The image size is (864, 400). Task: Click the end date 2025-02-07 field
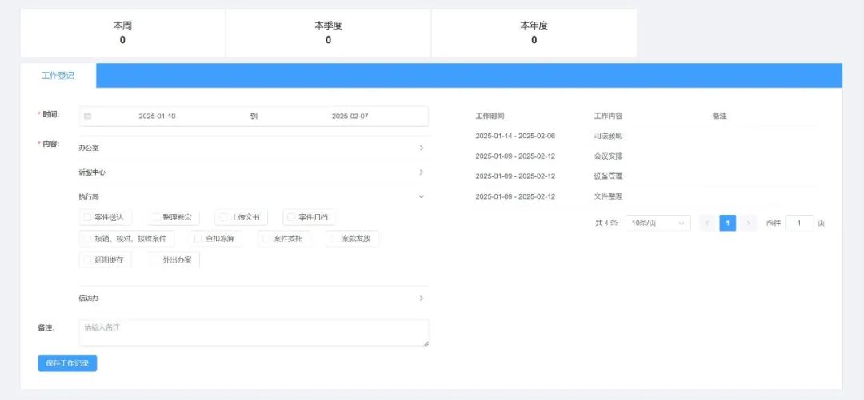(x=350, y=117)
